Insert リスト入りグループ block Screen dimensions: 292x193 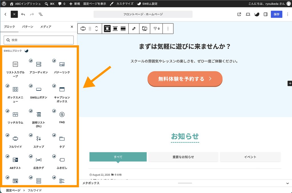coord(15,69)
